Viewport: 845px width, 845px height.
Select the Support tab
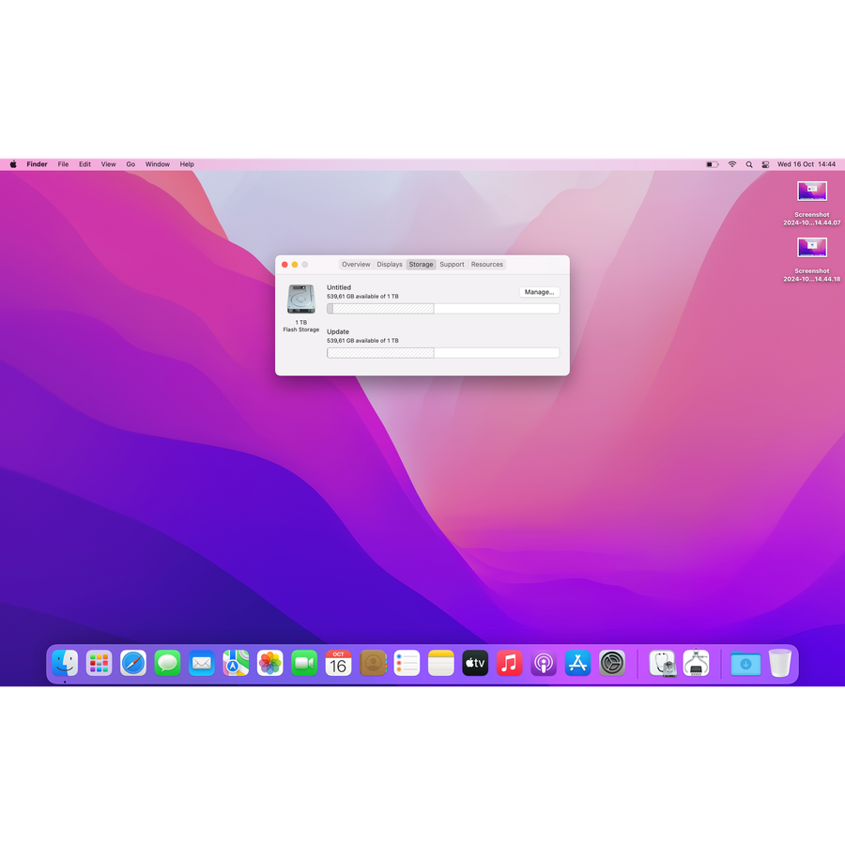click(452, 265)
